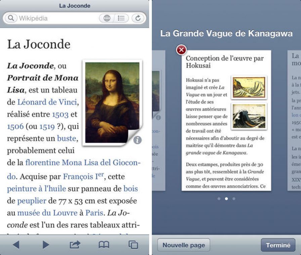Tap the globe language icon

(107, 18)
